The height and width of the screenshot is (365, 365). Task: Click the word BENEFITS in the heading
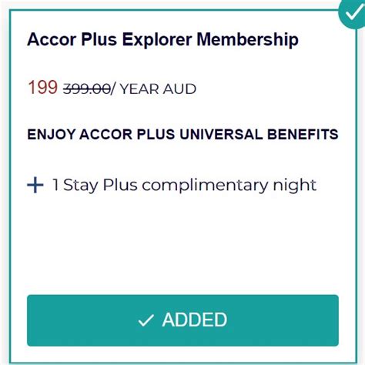point(303,134)
